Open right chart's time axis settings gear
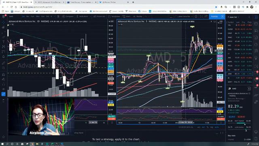 (221, 122)
